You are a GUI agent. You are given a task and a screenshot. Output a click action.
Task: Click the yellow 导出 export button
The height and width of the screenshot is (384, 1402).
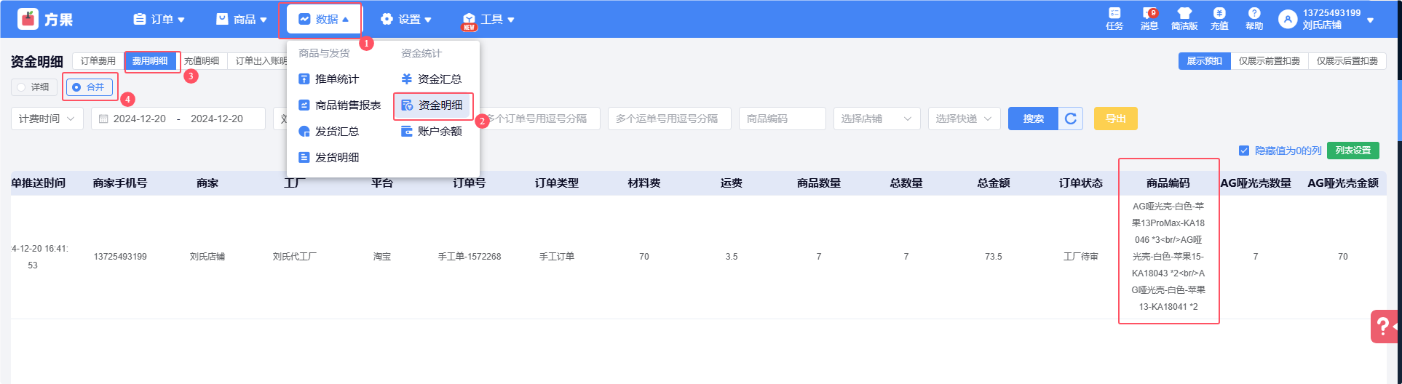click(x=1115, y=119)
